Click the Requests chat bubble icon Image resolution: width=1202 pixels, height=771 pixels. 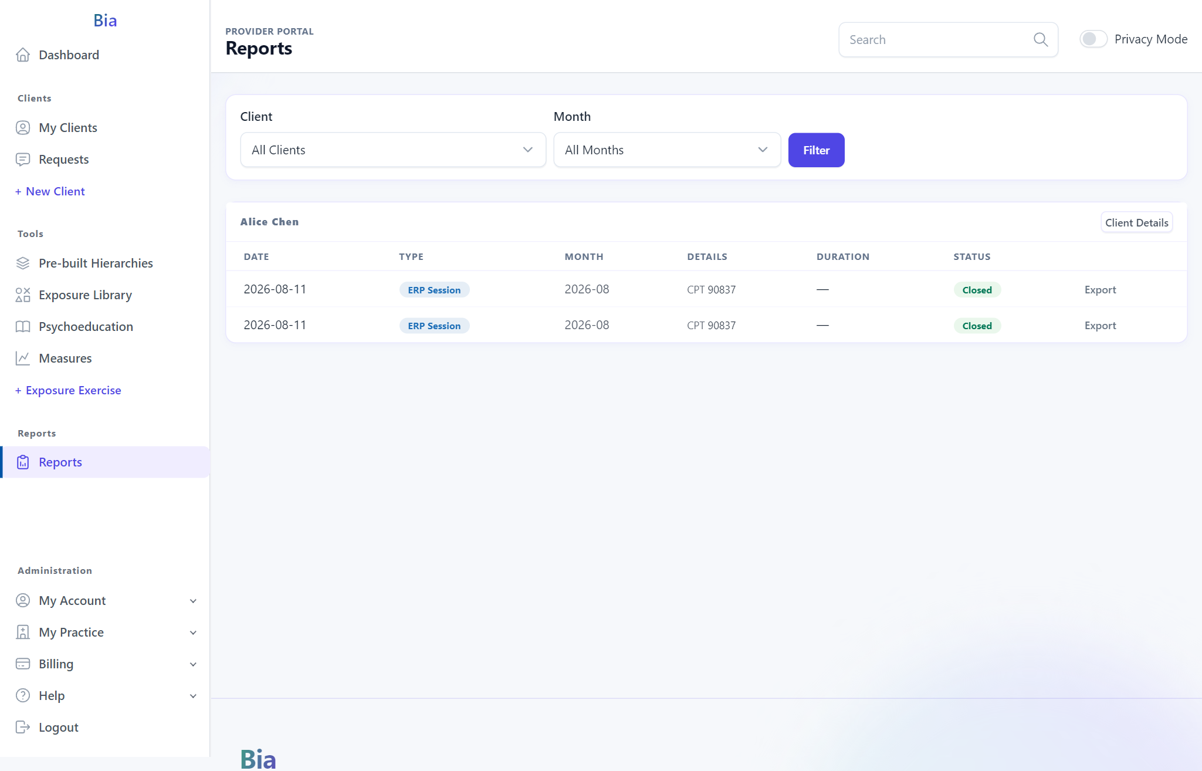click(x=23, y=159)
